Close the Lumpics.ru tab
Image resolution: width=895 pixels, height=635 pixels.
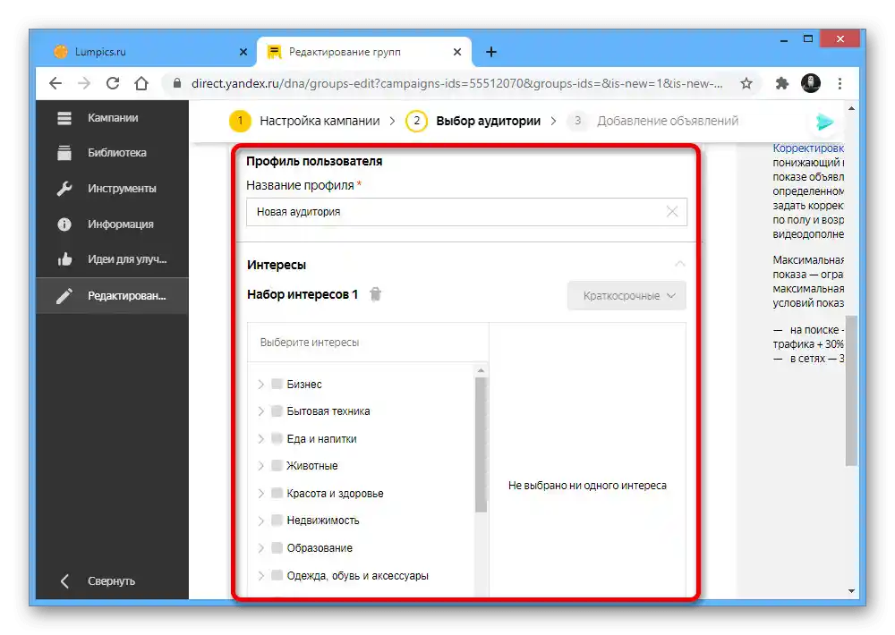pos(243,52)
